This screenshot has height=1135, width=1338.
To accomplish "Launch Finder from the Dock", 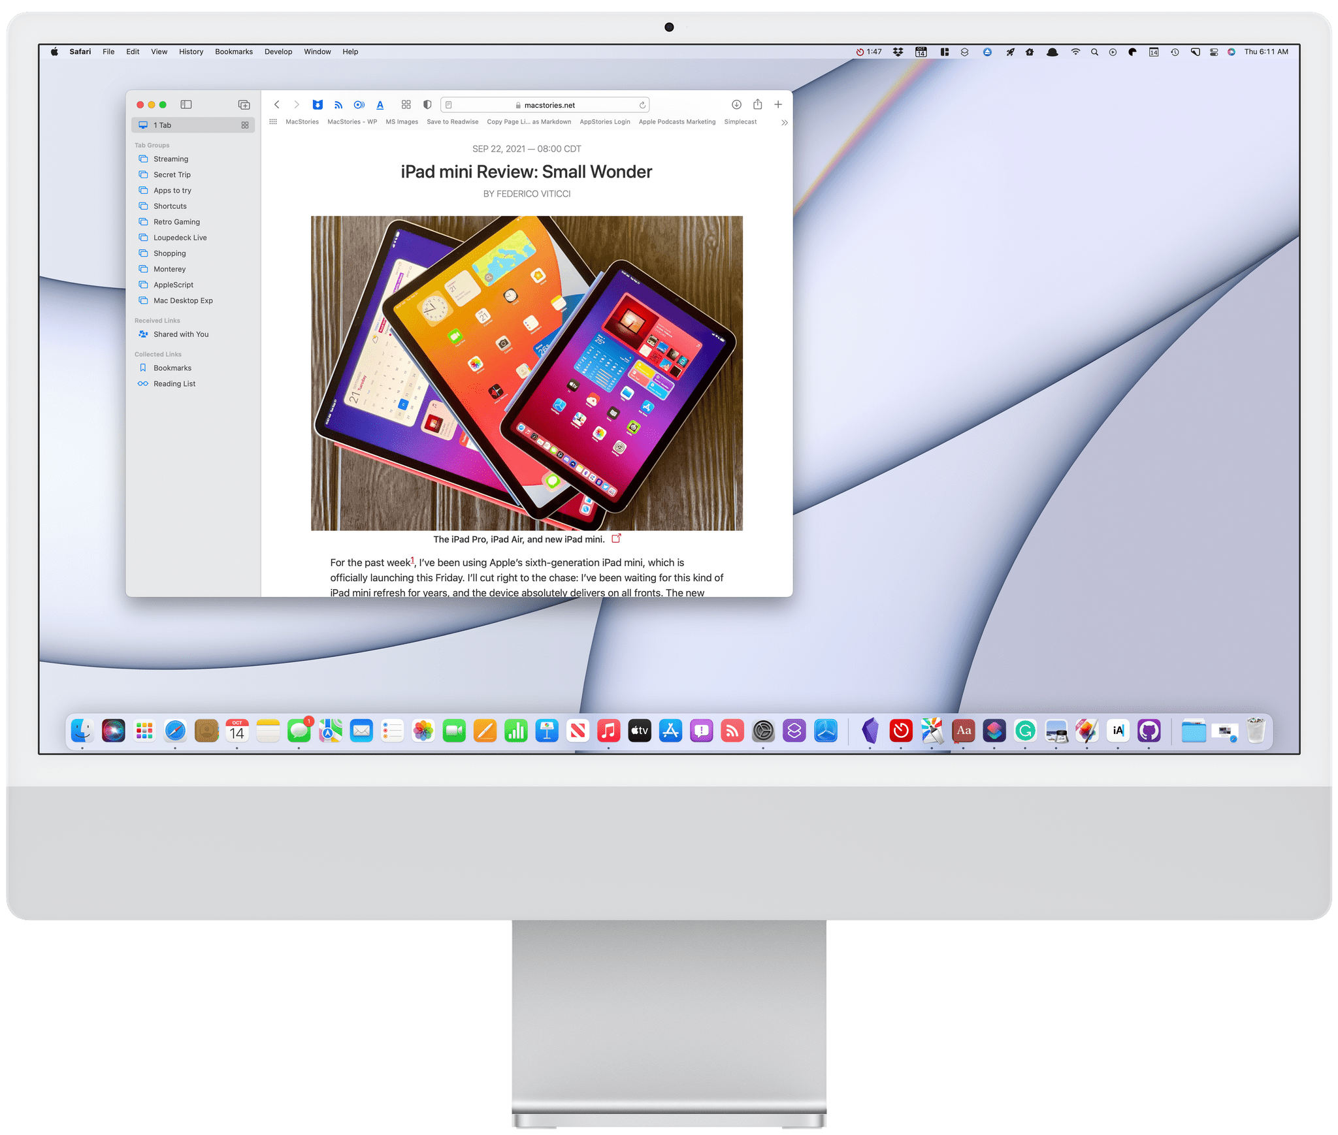I will pyautogui.click(x=82, y=731).
